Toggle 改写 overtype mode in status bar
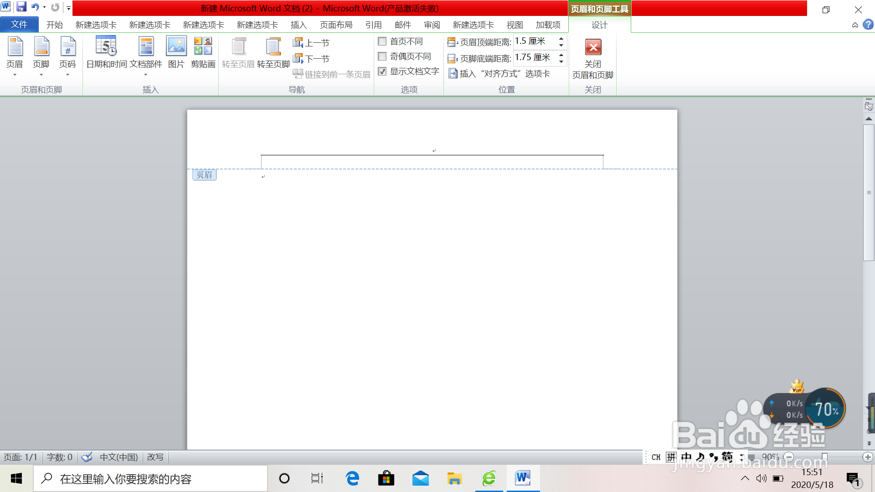The height and width of the screenshot is (492, 875). click(155, 457)
